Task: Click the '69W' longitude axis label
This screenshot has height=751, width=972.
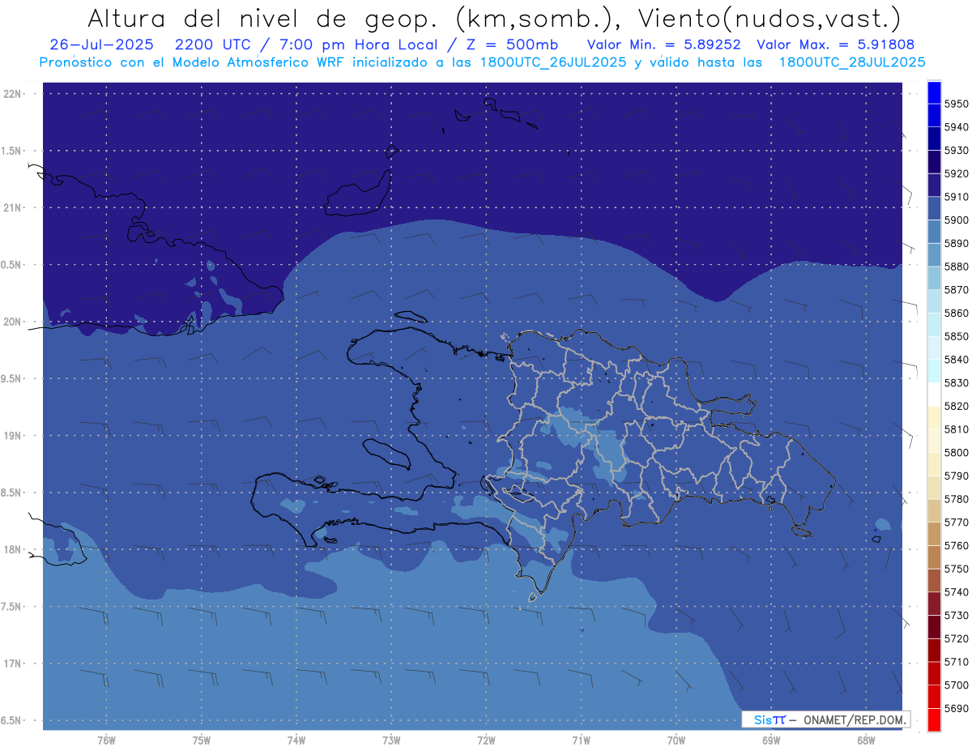Action: 771,740
